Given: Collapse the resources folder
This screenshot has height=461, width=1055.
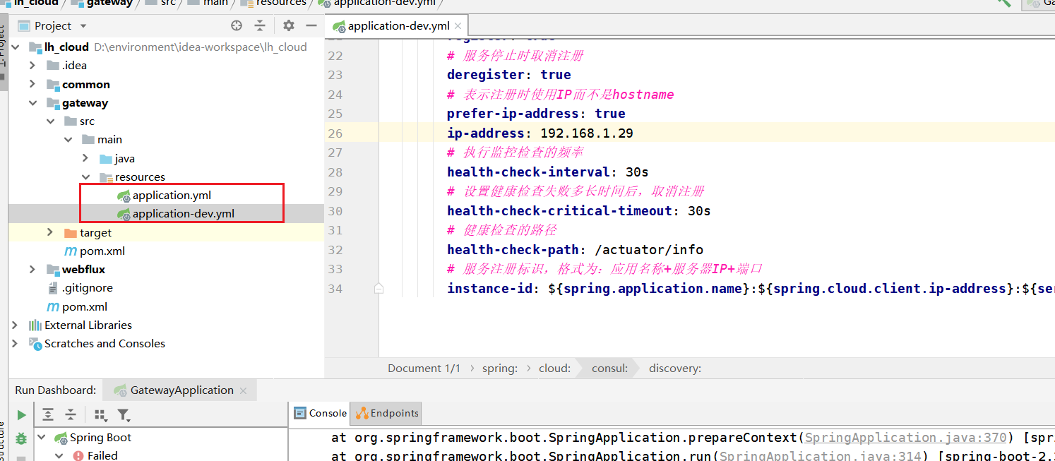Looking at the screenshot, I should 85,176.
